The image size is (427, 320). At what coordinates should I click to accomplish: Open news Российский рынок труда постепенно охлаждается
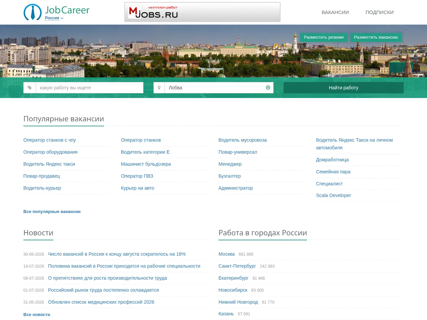point(103,290)
